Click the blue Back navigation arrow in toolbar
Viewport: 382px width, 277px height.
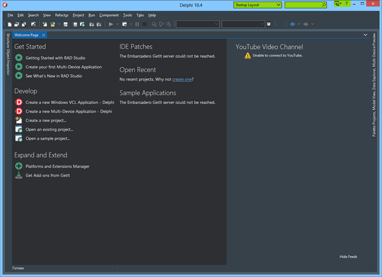tap(292, 24)
